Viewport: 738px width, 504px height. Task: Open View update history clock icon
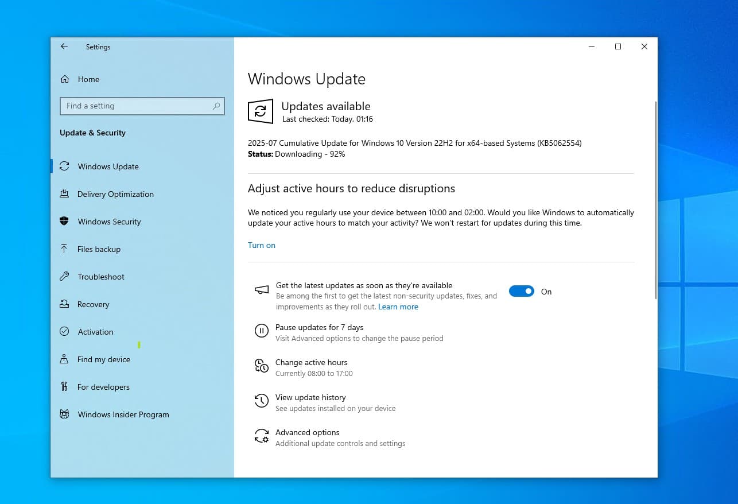[x=261, y=401]
